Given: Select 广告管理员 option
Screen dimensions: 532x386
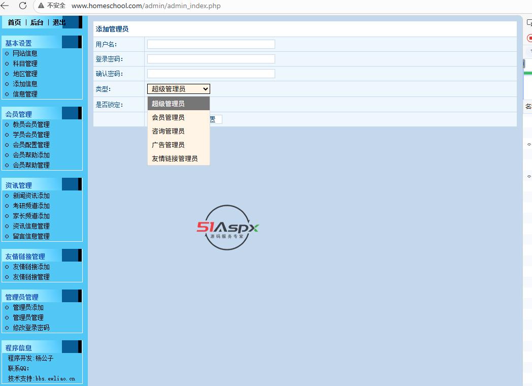Looking at the screenshot, I should click(179, 145).
